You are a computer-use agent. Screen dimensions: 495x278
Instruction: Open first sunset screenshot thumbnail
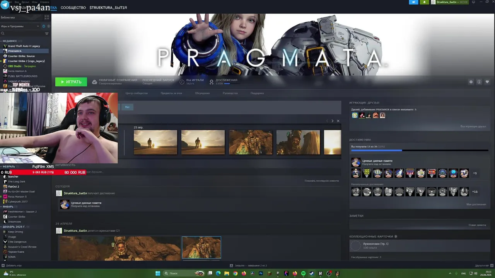(x=155, y=142)
